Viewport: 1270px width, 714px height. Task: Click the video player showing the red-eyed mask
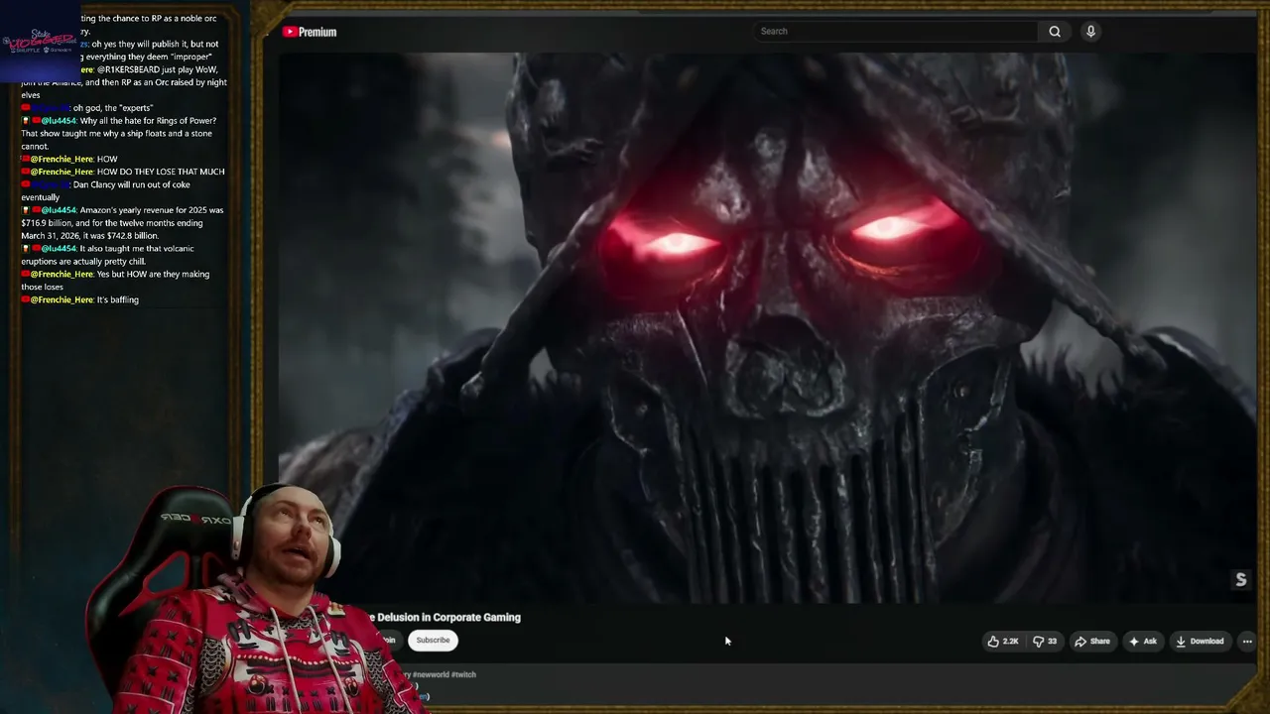pyautogui.click(x=767, y=327)
